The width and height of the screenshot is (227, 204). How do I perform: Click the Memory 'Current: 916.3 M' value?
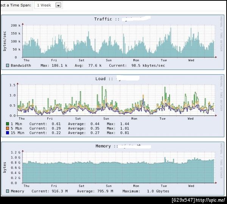click(50, 191)
